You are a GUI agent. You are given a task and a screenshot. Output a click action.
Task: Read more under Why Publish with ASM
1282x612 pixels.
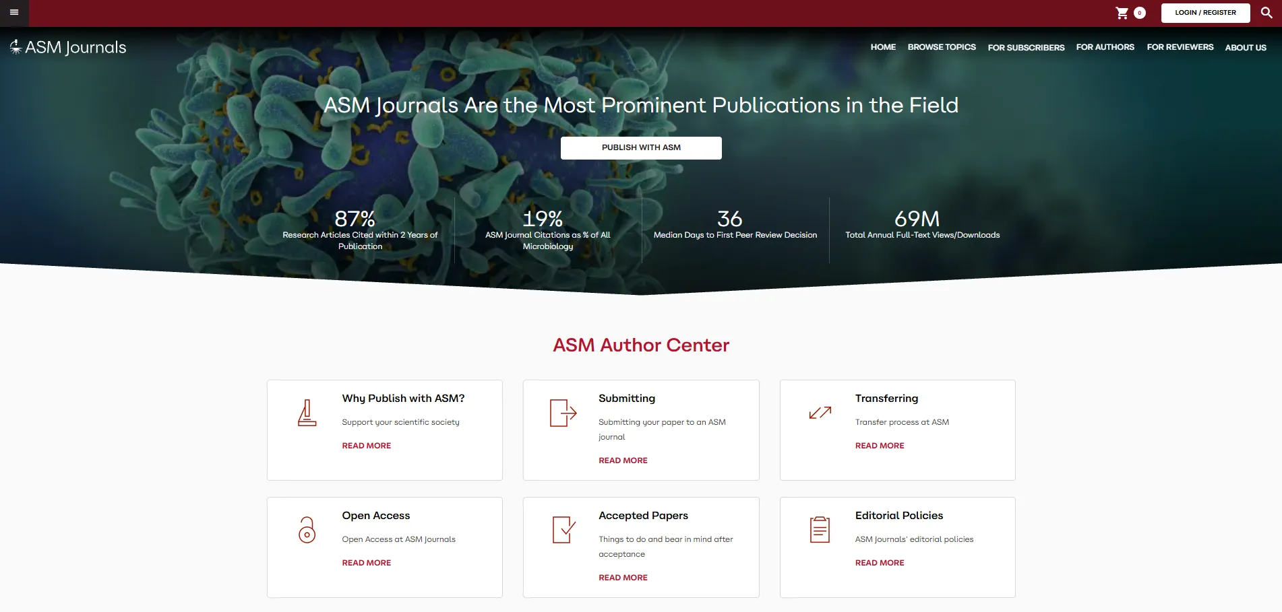(x=367, y=446)
